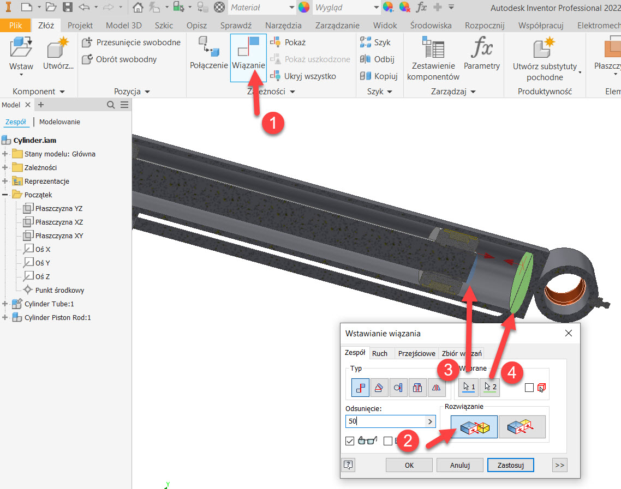Select the flush solution option
The image size is (621, 489).
[522, 427]
